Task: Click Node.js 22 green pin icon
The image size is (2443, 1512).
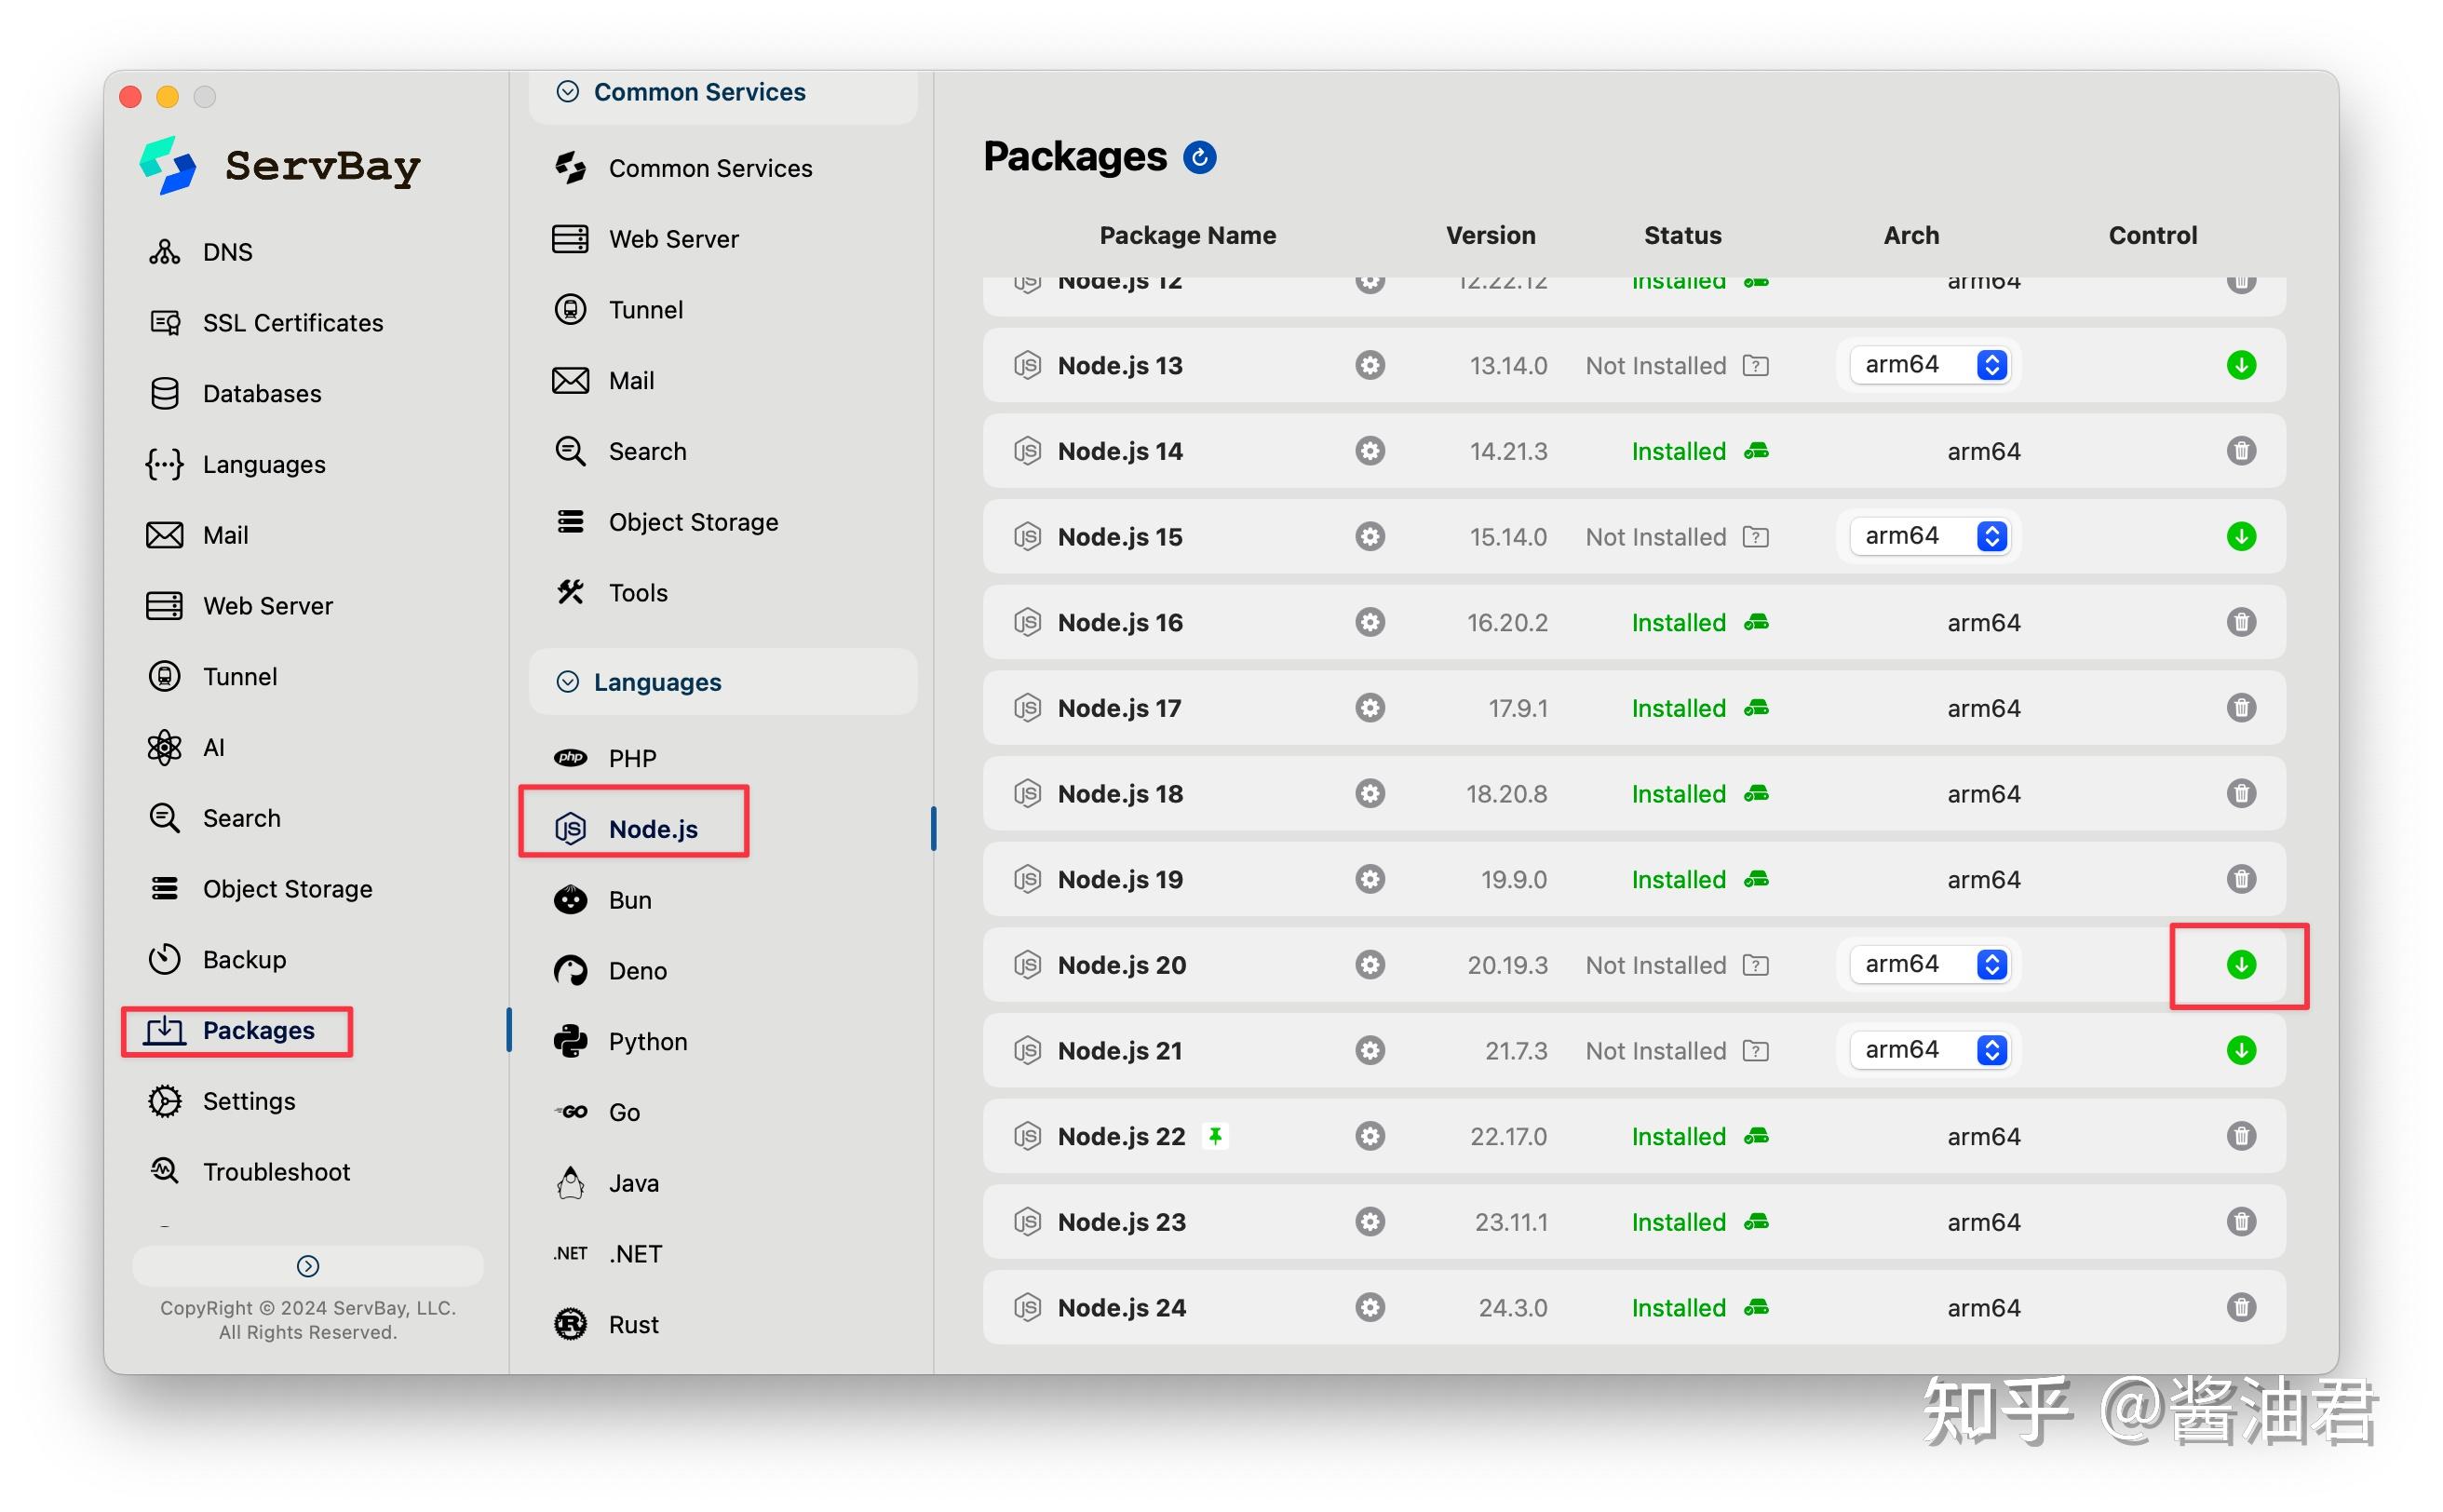Action: 1214,1136
